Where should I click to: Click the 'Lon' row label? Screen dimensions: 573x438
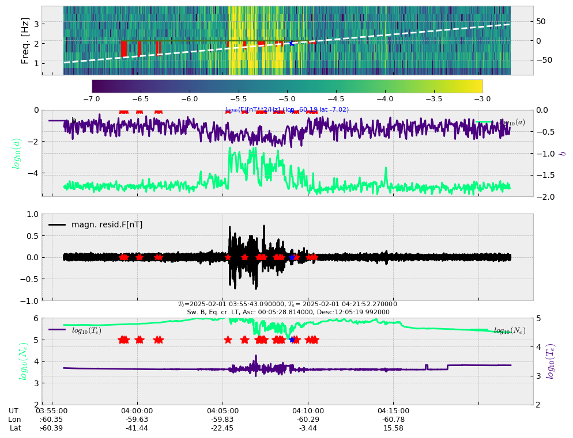coord(14,420)
